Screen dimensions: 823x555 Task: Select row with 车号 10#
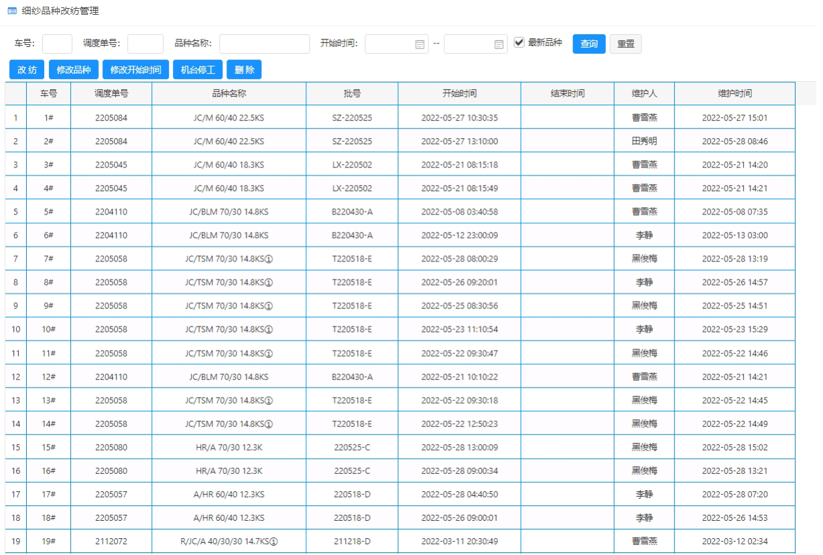point(401,329)
